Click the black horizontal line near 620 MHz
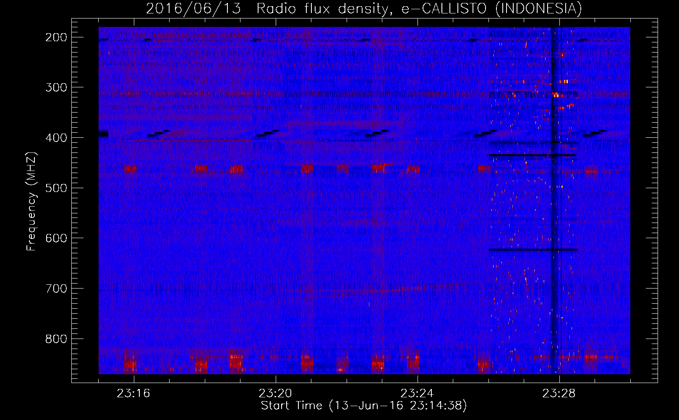 pyautogui.click(x=533, y=250)
